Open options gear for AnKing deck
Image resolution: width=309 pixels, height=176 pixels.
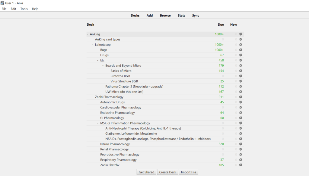click(241, 34)
